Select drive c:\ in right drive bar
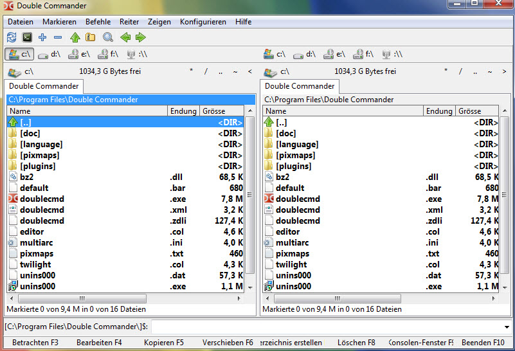The height and width of the screenshot is (351, 515). pos(275,54)
